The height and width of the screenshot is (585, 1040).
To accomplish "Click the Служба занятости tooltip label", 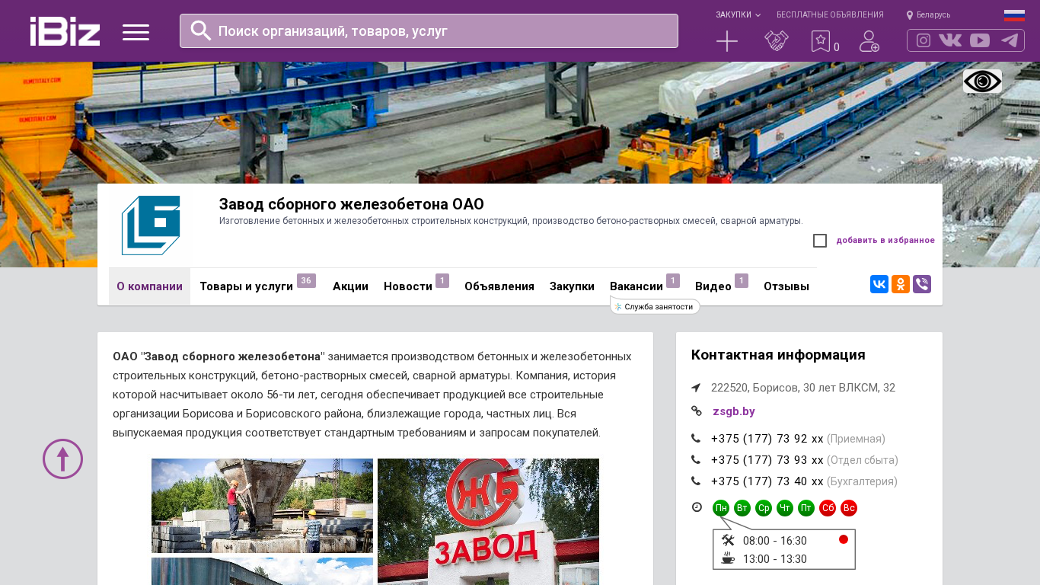I will click(655, 306).
